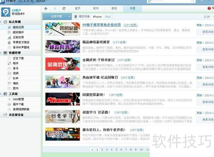Click the 适应设备 device icon
Viewport: 214px width, 157px height.
click(x=76, y=17)
